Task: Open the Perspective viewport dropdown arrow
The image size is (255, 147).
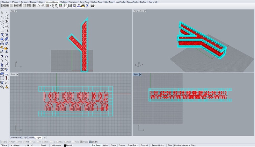Action: 145,11
